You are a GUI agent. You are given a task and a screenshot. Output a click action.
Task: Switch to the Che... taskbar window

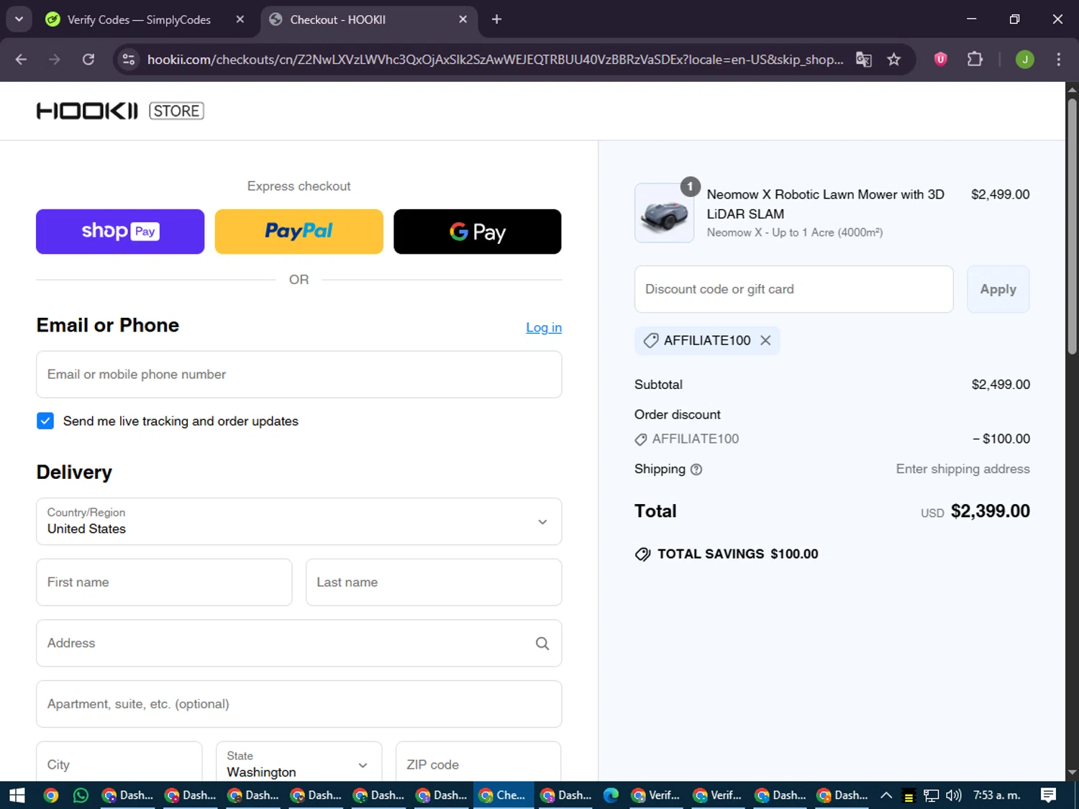click(x=503, y=795)
